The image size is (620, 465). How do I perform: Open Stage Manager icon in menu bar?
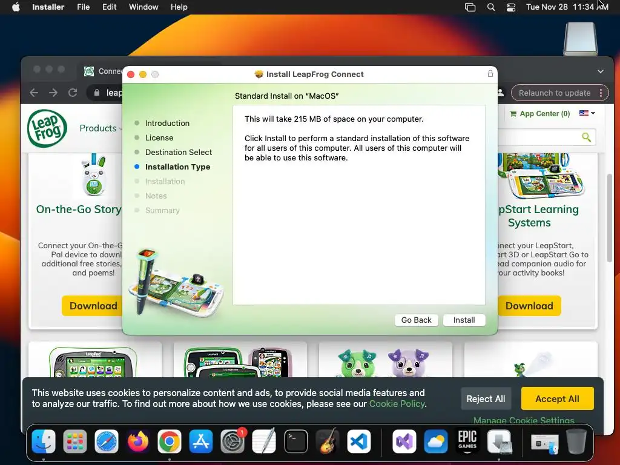470,7
